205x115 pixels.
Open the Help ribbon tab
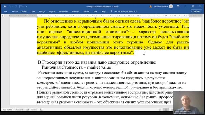pos(103,11)
